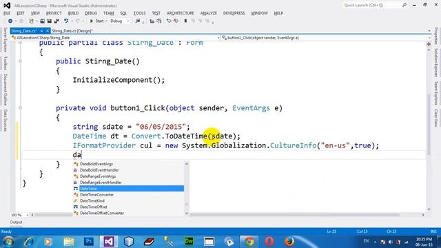441x248 pixels.
Task: Click the New Project toolbar icon
Action: pos(31,21)
